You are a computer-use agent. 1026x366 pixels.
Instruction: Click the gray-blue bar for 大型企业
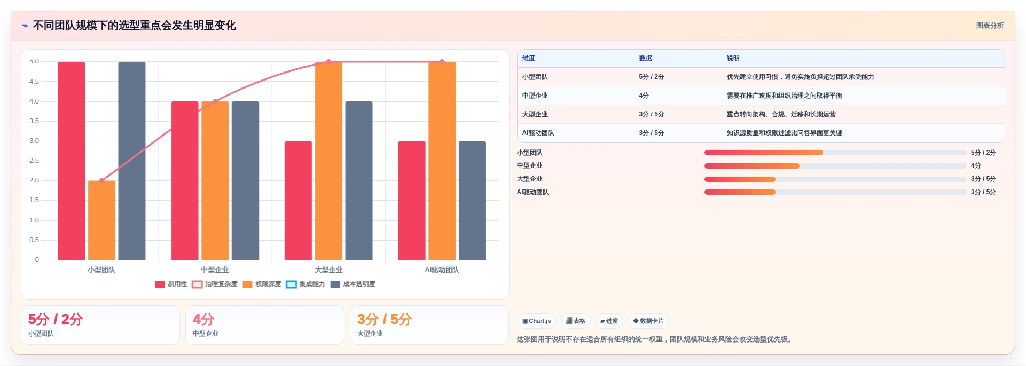click(x=359, y=180)
